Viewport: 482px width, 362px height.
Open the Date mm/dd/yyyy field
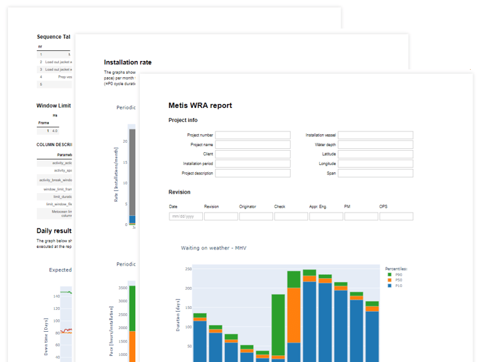click(x=186, y=217)
